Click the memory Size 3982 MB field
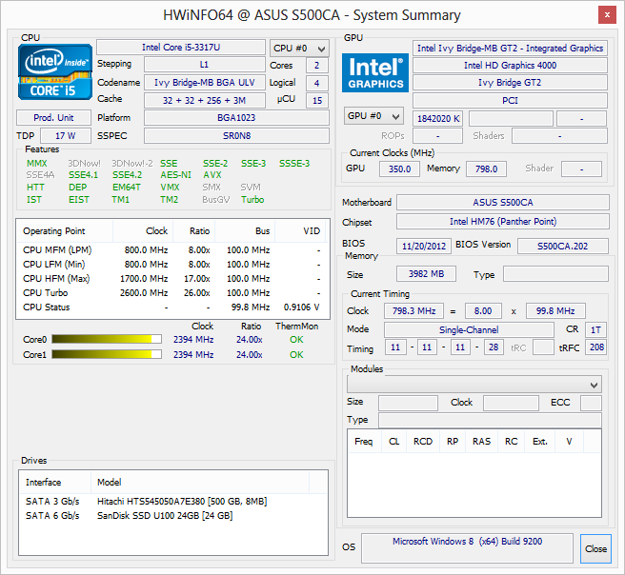Image resolution: width=625 pixels, height=575 pixels. tap(426, 274)
